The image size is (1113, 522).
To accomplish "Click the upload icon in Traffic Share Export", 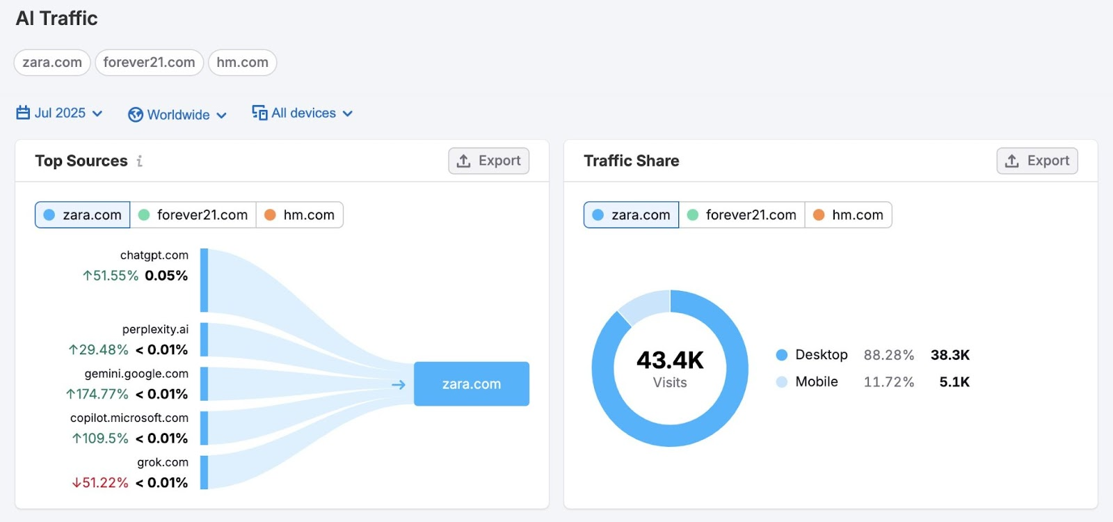I will click(x=1012, y=161).
